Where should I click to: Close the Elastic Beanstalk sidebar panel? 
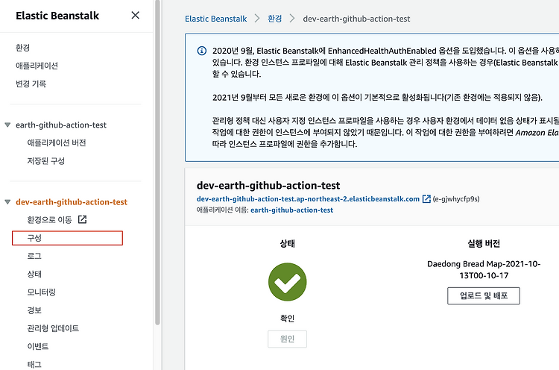(135, 16)
